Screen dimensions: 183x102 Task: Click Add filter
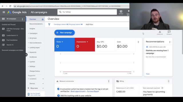89,24
